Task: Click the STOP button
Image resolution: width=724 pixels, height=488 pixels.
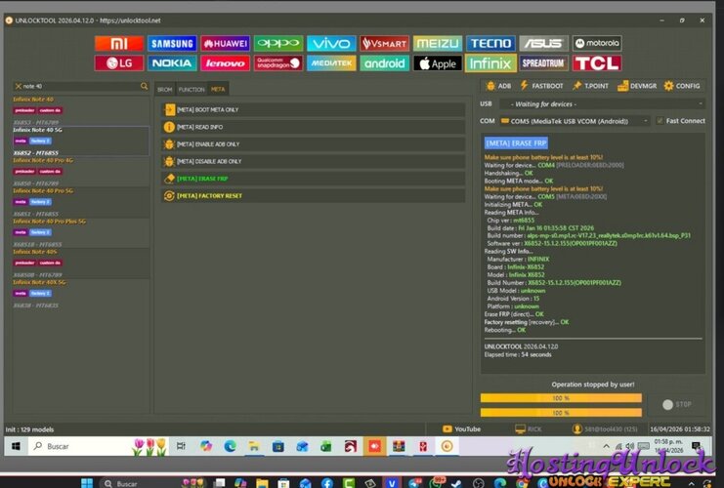Action: coord(677,404)
